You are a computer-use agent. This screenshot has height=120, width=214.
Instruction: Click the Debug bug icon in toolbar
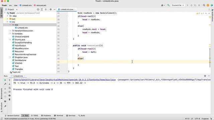[x=191, y=5]
